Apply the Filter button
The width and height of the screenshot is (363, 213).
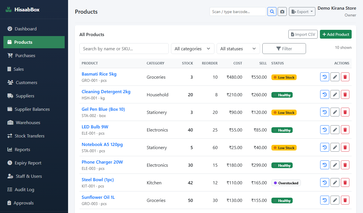pos(284,49)
